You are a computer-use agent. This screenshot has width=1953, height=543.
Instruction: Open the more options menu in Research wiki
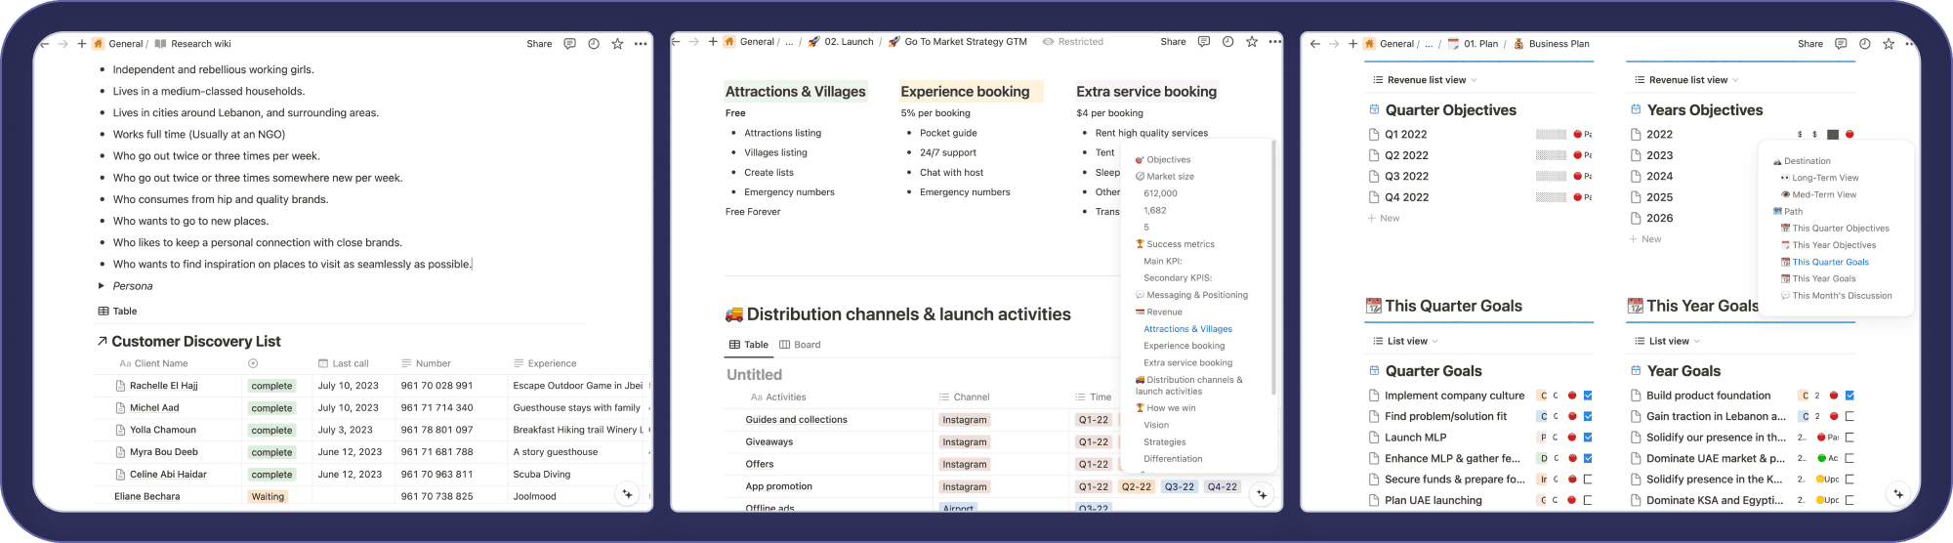click(641, 44)
